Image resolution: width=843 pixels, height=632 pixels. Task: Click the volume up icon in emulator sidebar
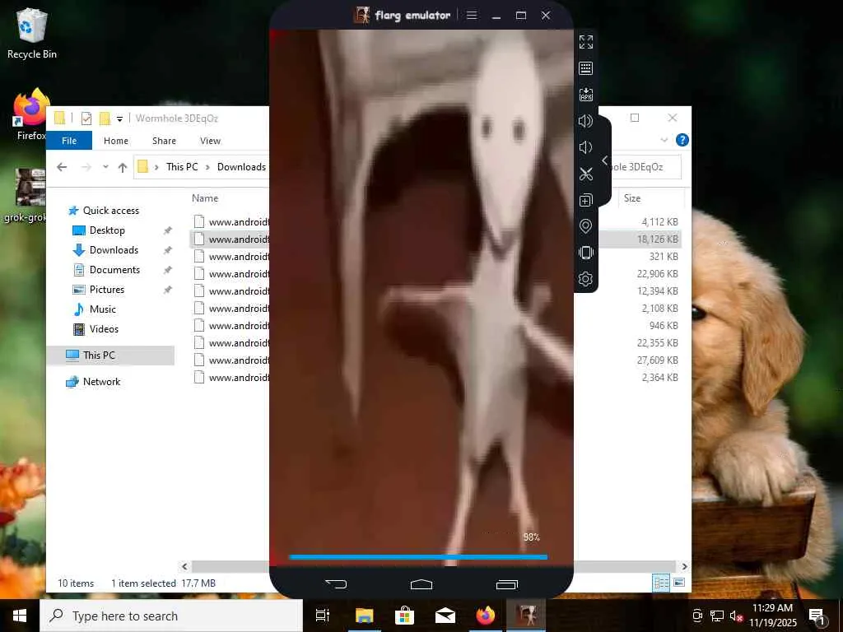(586, 121)
